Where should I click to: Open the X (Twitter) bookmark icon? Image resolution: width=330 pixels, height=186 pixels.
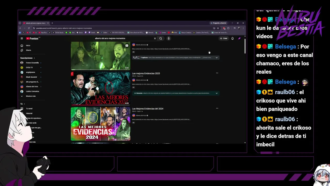tap(24, 33)
